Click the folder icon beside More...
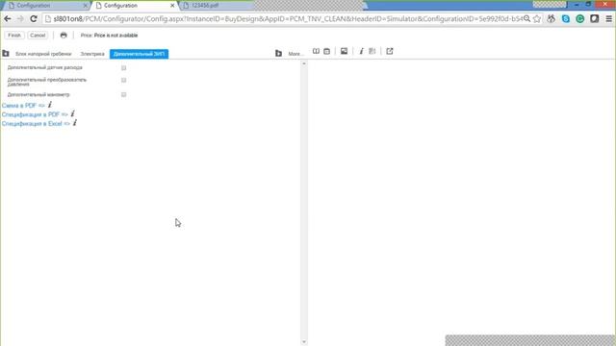The height and width of the screenshot is (346, 616). coord(278,54)
